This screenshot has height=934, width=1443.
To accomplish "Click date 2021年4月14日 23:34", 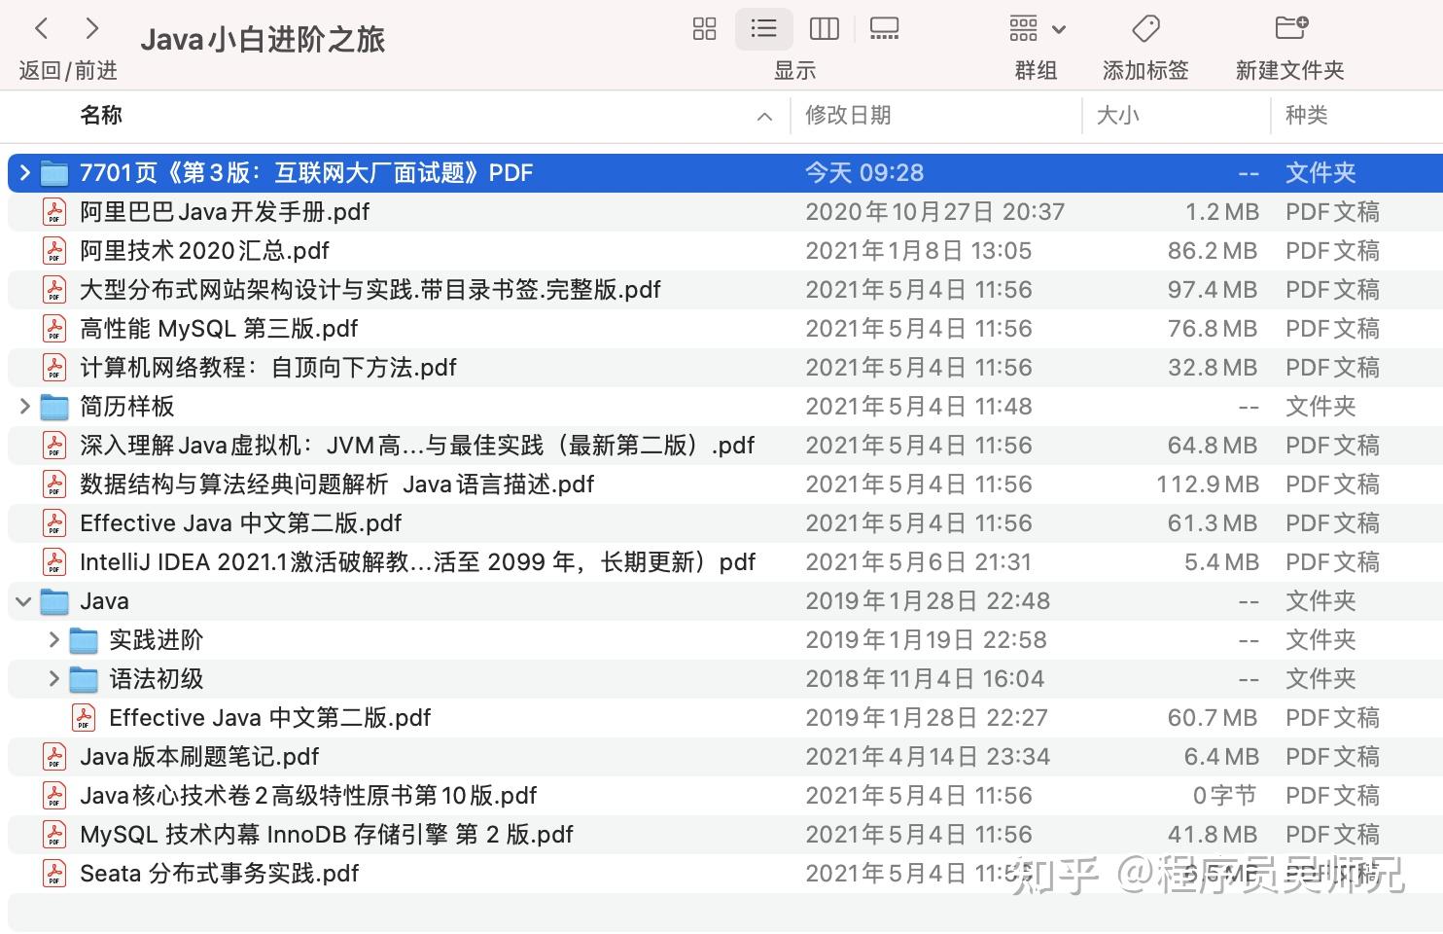I will pyautogui.click(x=928, y=757).
